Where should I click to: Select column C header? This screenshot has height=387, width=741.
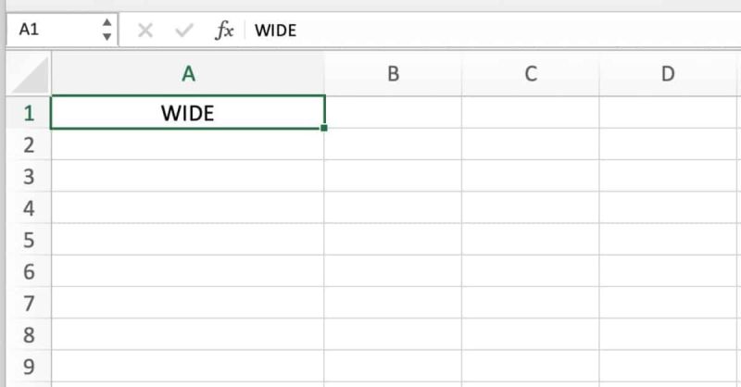(530, 74)
